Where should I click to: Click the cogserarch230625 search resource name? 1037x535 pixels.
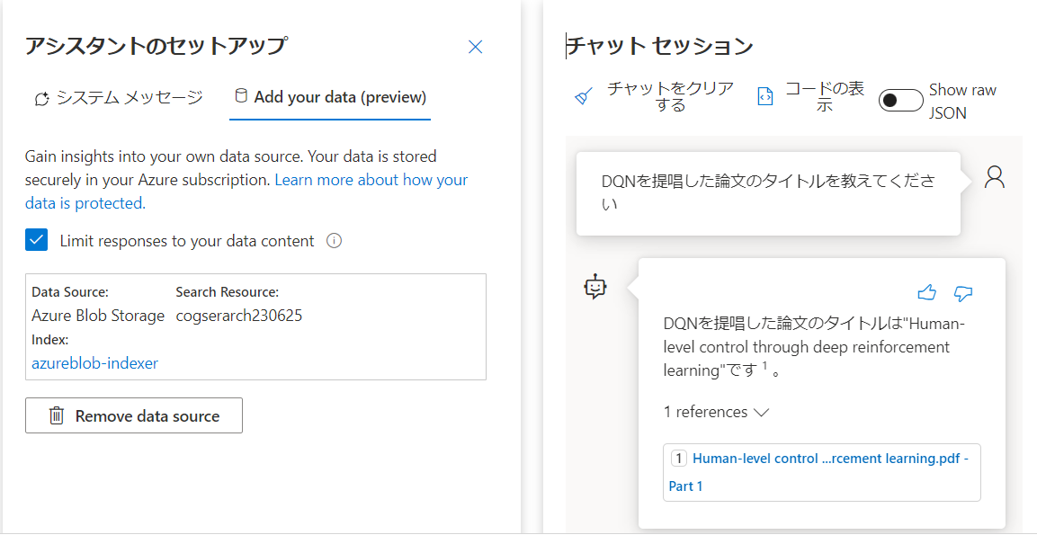click(239, 317)
